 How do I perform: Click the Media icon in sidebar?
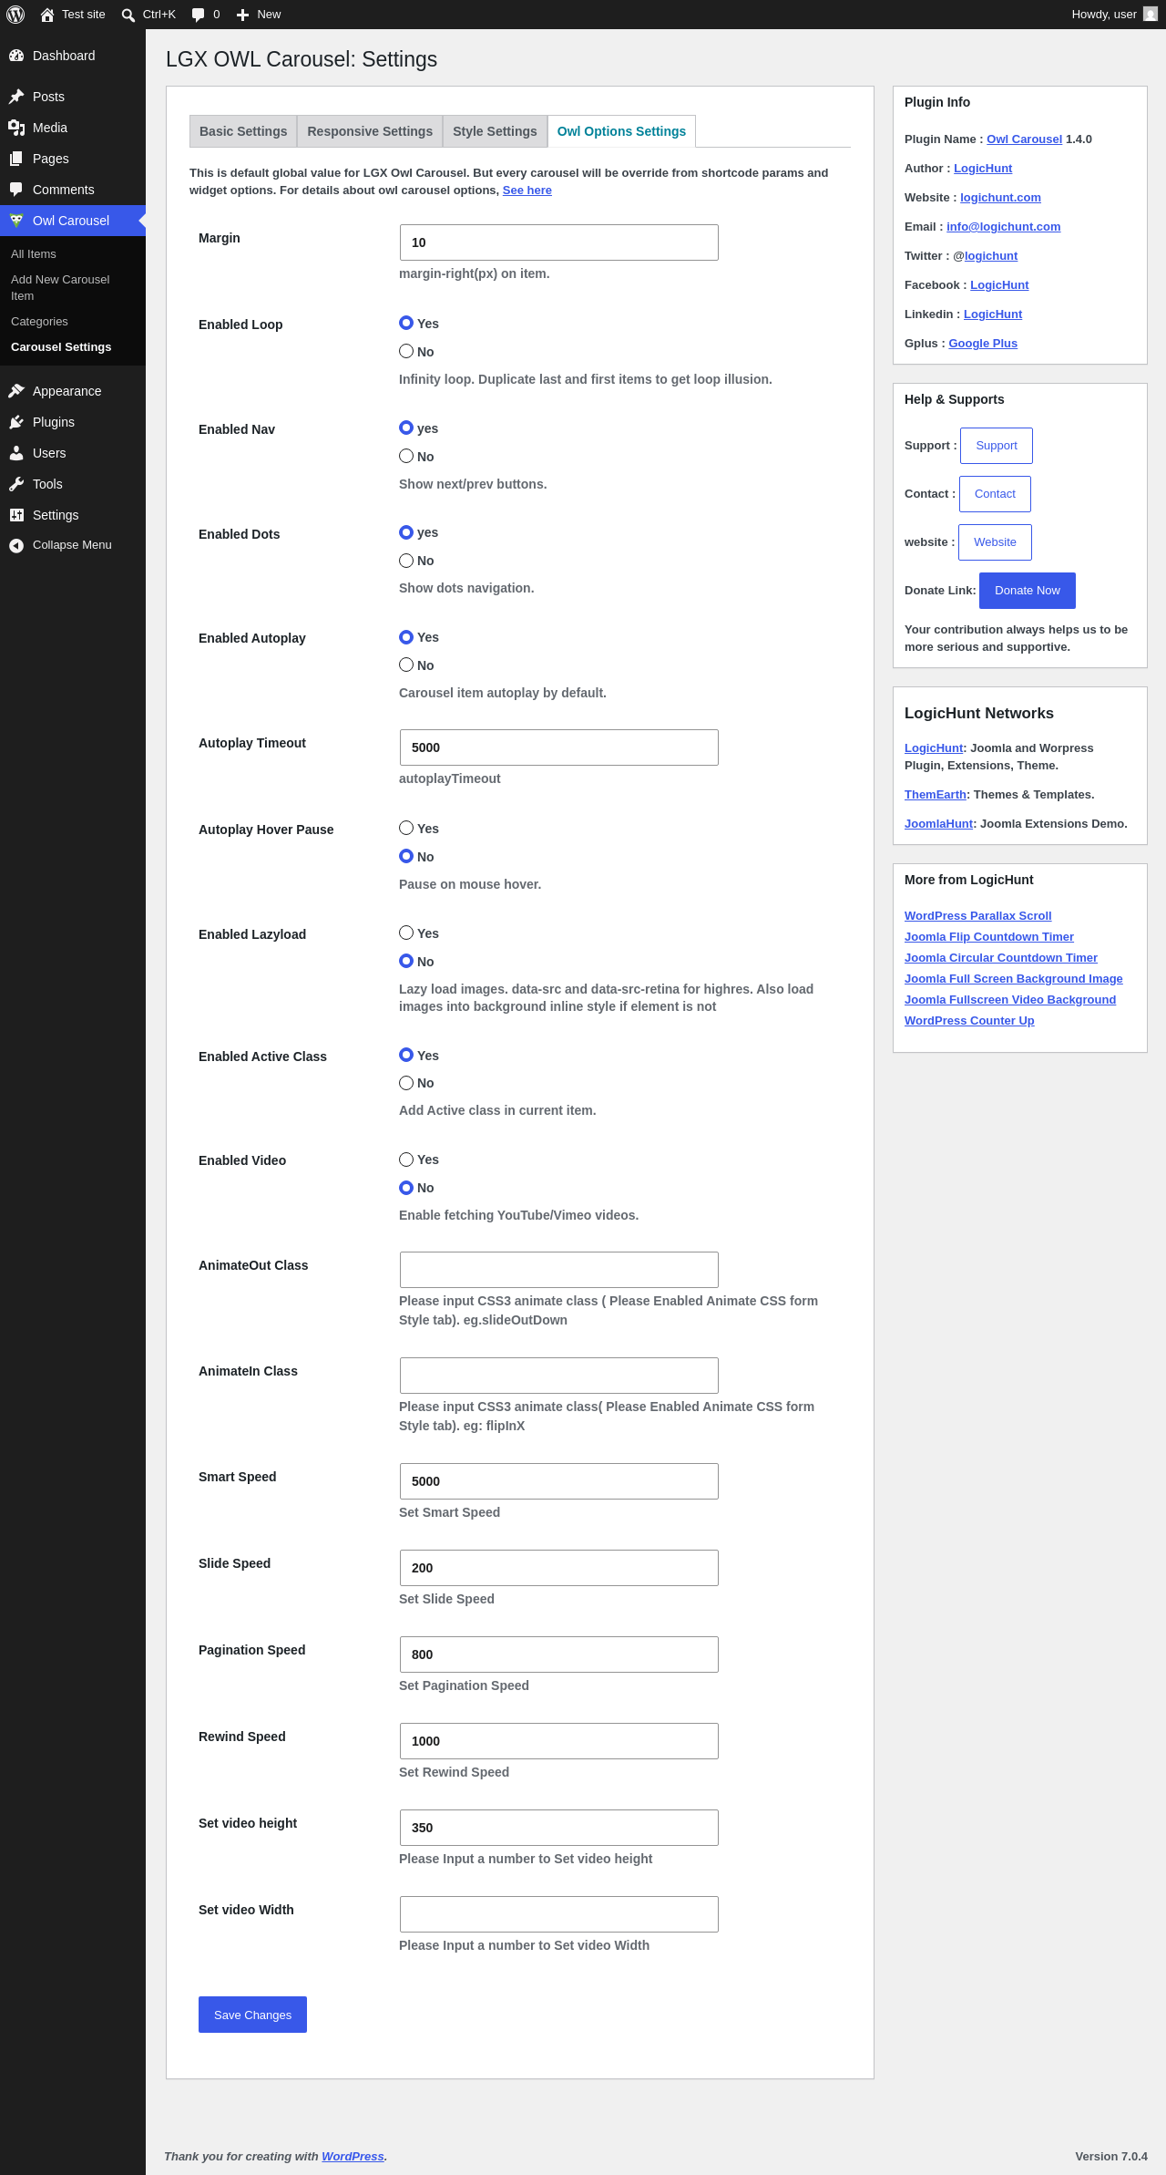tap(16, 128)
